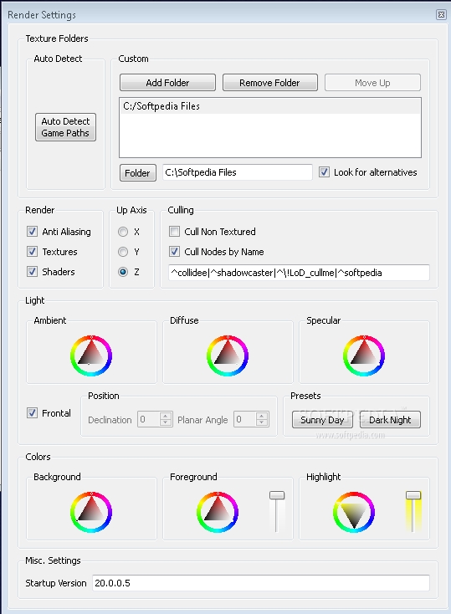Toggle the Frontal light checkbox
The image size is (451, 614).
(32, 412)
